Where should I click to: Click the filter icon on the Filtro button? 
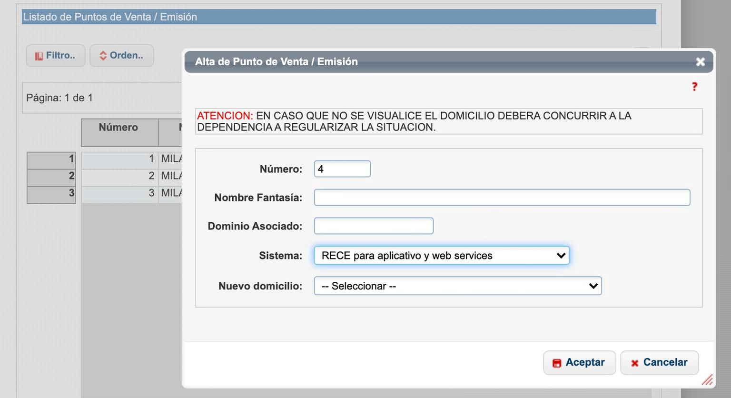point(39,55)
